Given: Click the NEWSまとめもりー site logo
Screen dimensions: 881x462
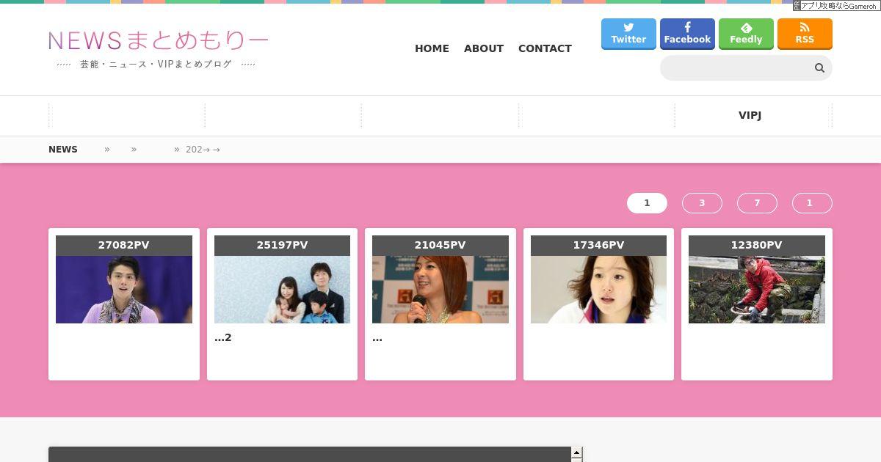Looking at the screenshot, I should pos(159,40).
